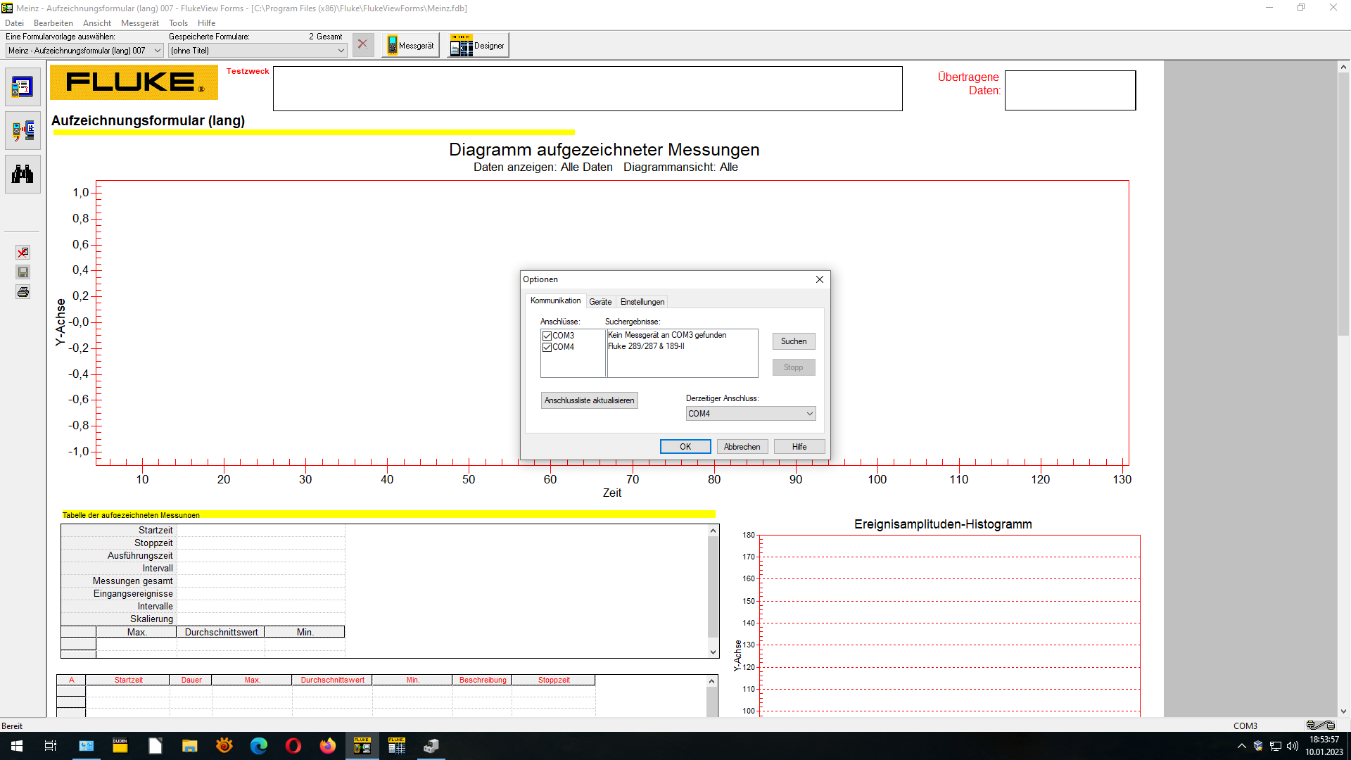Click into the Testzweck text field

pos(588,89)
